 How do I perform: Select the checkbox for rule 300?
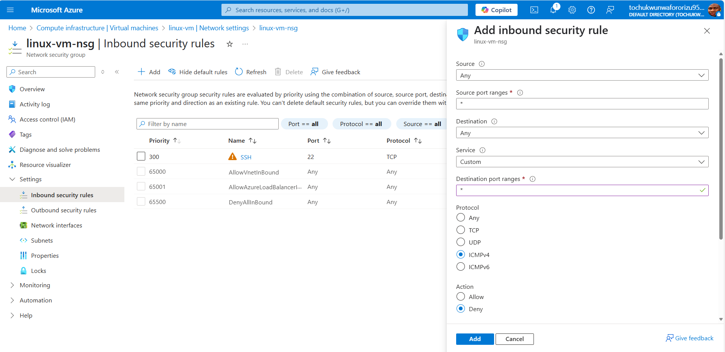tap(141, 156)
